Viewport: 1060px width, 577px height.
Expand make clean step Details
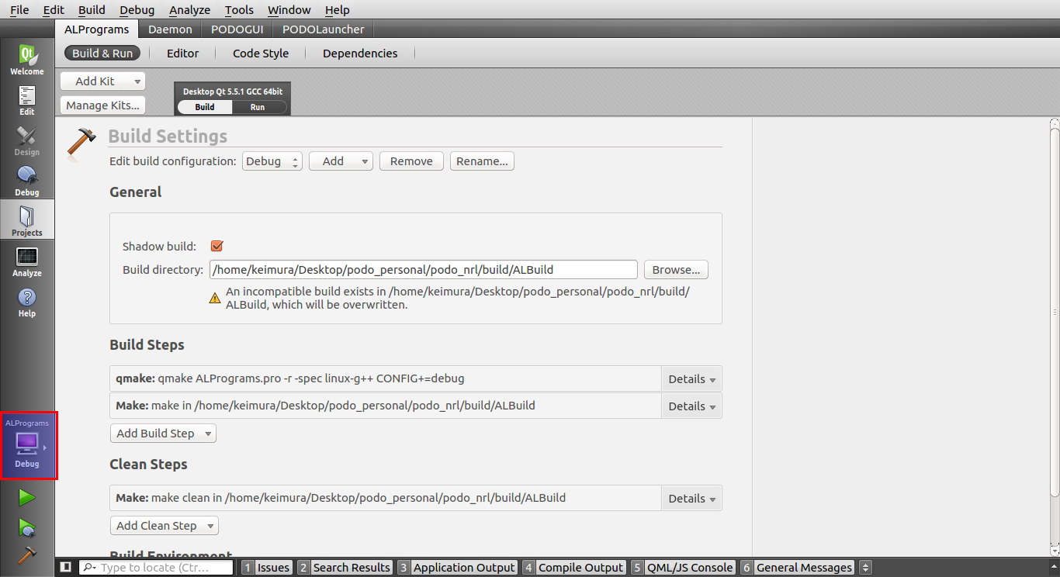tap(691, 499)
